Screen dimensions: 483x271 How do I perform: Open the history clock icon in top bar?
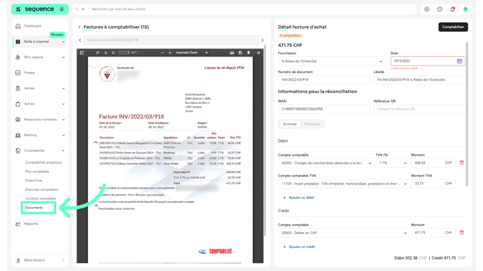pyautogui.click(x=440, y=9)
